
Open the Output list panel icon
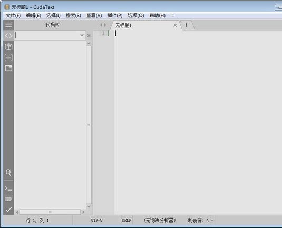(8, 198)
